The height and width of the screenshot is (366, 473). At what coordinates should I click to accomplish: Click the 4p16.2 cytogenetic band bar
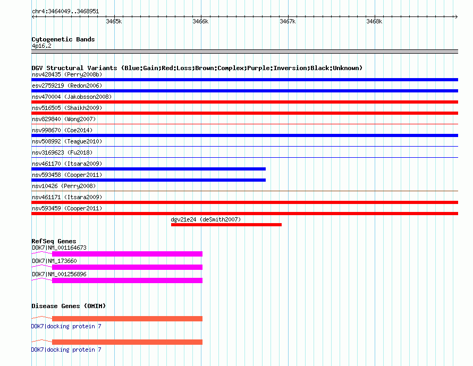pos(244,52)
